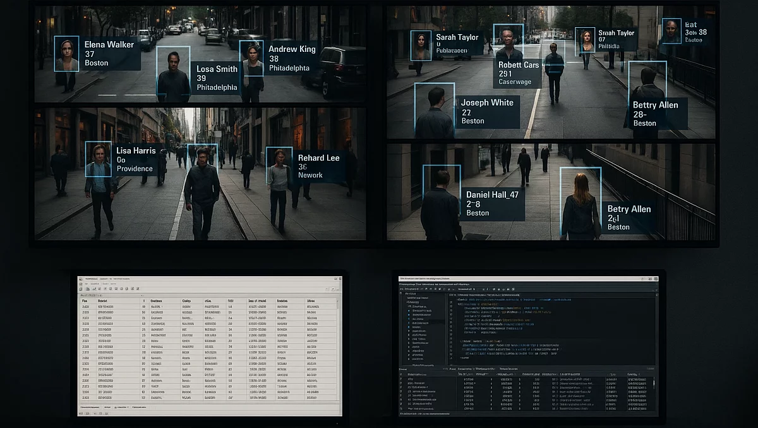
Task: Select the first sheet tab below light table
Action: (x=90, y=408)
